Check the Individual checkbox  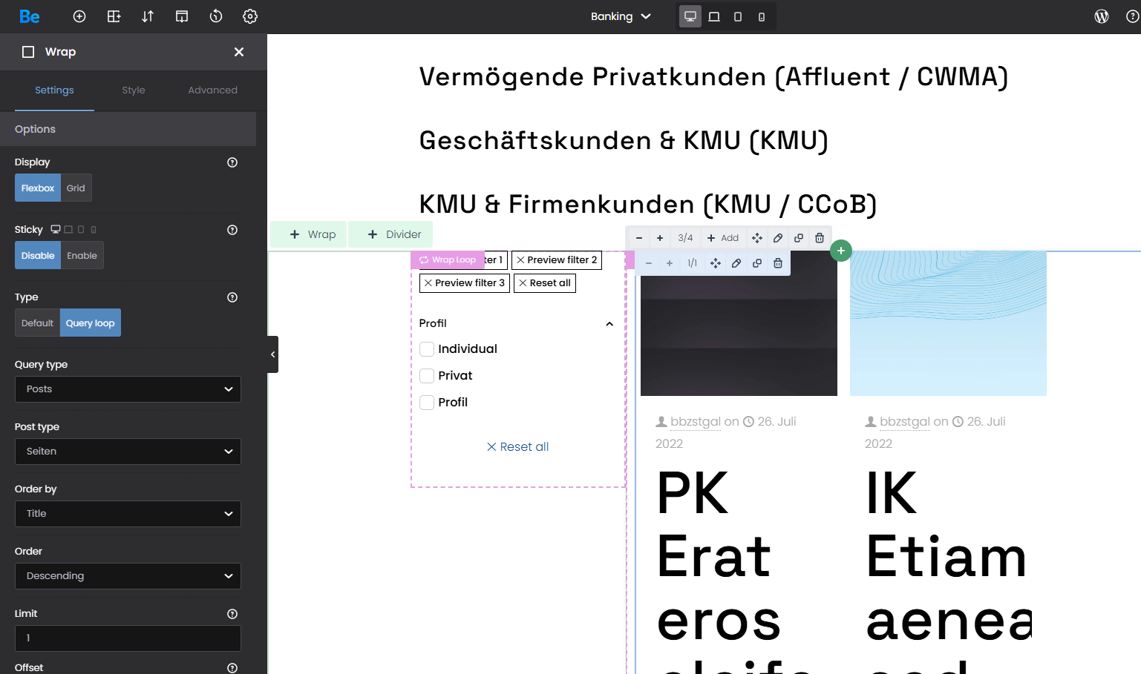[x=427, y=349]
